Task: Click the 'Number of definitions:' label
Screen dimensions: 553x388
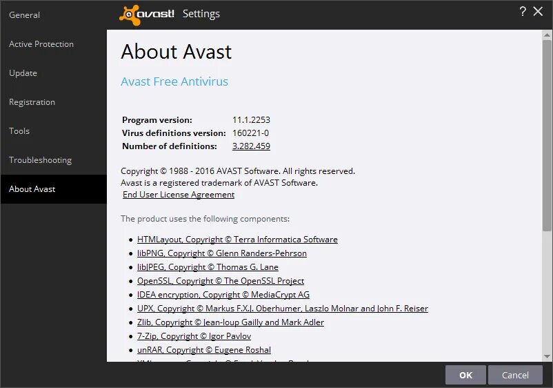Action: click(x=170, y=146)
